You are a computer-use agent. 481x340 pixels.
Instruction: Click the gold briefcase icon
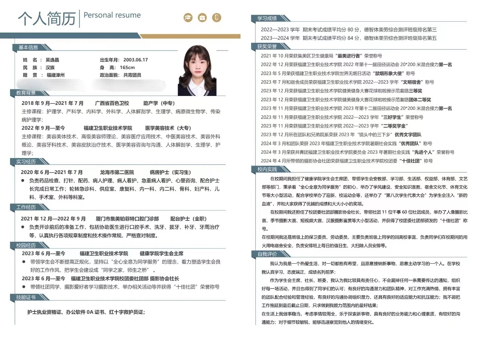click(x=202, y=18)
